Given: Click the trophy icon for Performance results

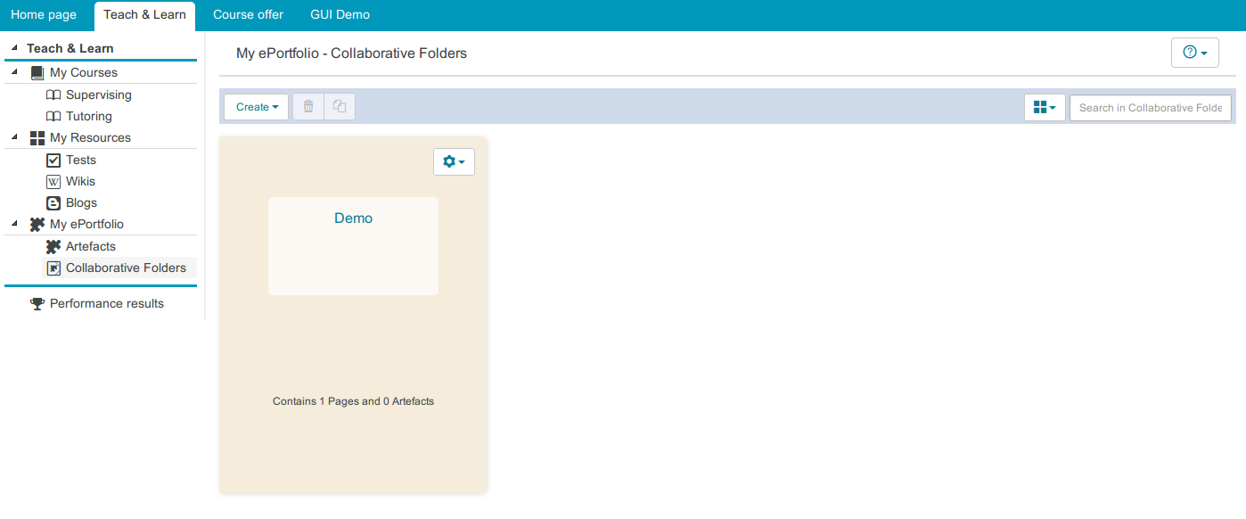Looking at the screenshot, I should click(x=37, y=304).
